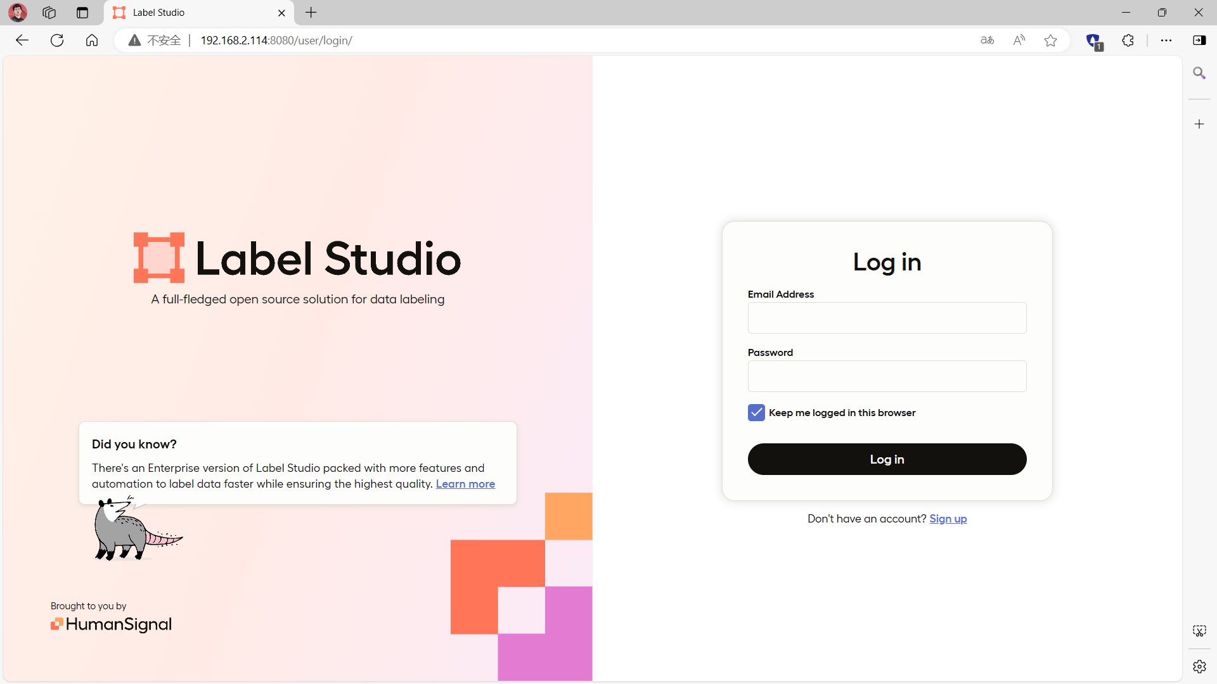Click the Password input field

tap(887, 376)
